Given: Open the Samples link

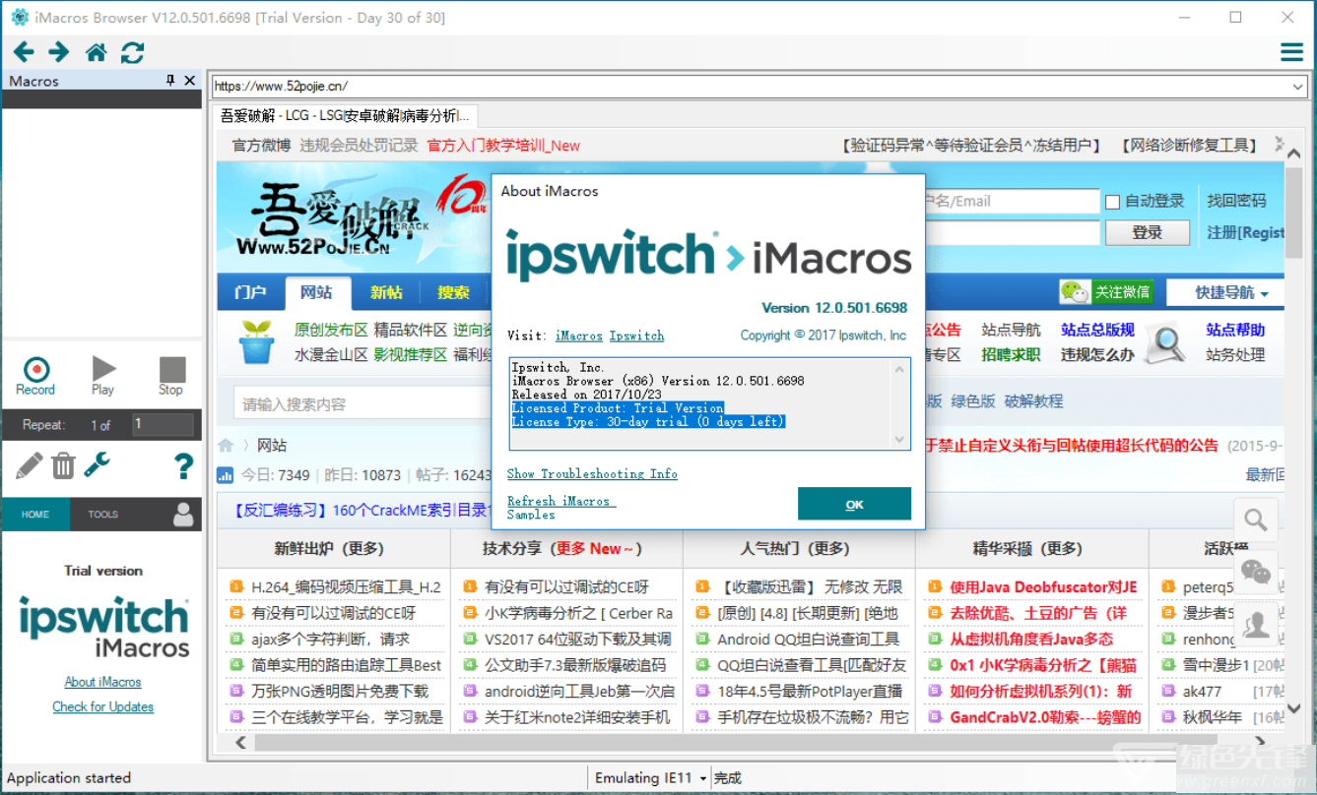Looking at the screenshot, I should tap(531, 514).
